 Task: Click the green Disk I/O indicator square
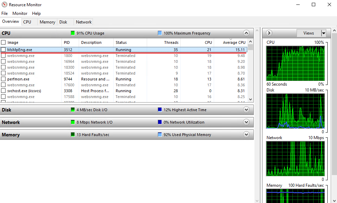[x=73, y=110]
